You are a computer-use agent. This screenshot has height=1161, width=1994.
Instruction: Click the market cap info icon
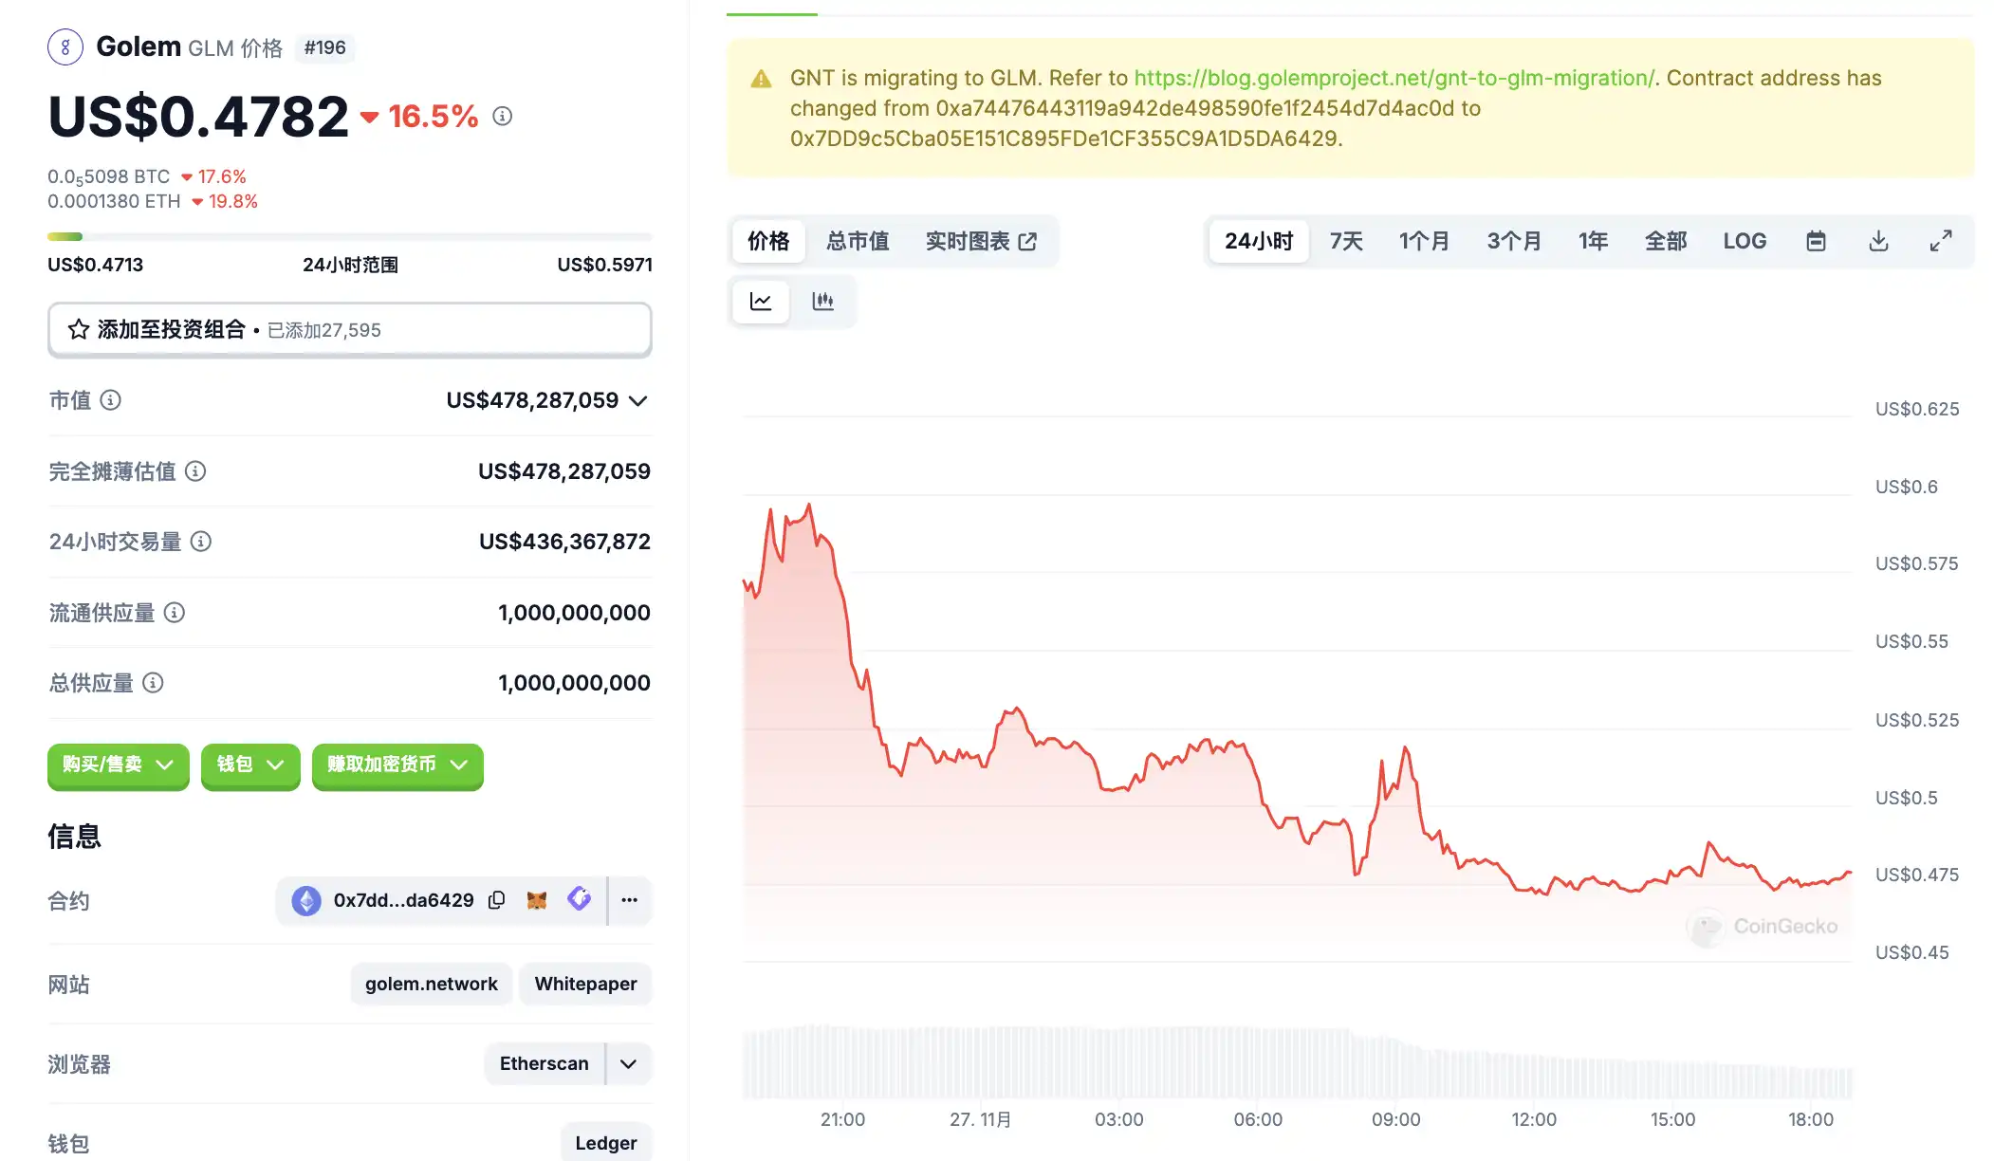pos(111,400)
